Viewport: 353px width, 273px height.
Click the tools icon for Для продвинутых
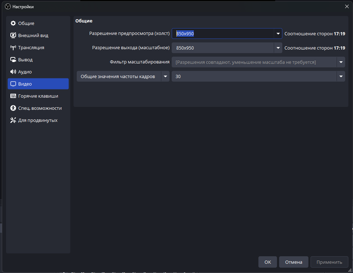[13, 120]
